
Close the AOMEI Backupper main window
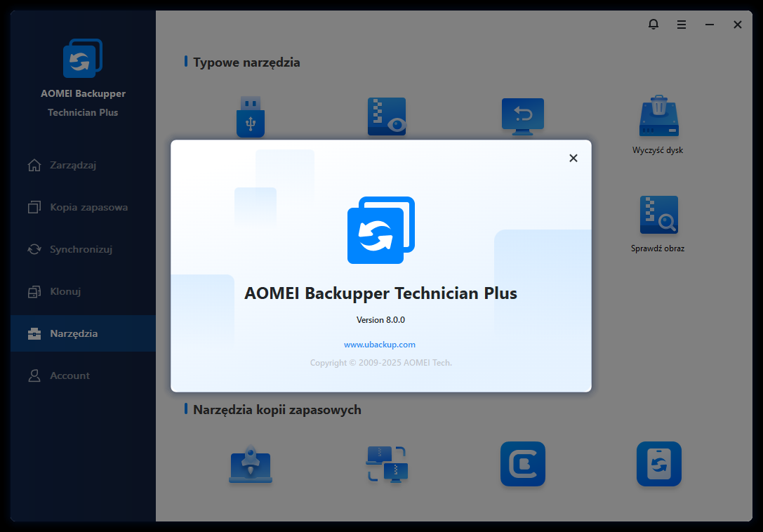(738, 25)
